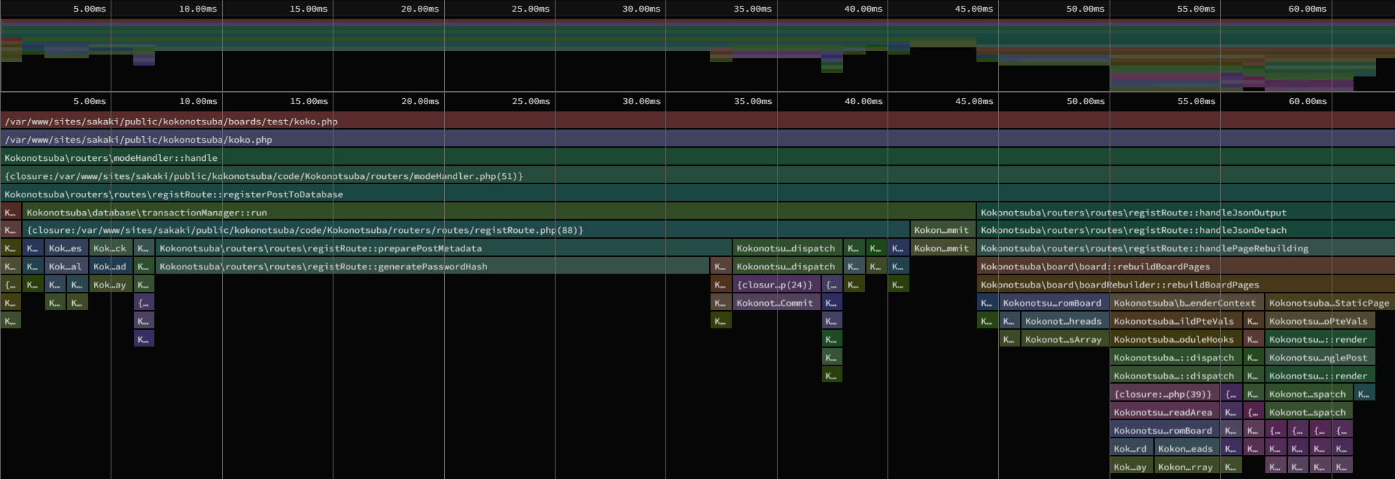Select the {closure:…php(39)} frame
1395x479 pixels.
[x=1164, y=394]
